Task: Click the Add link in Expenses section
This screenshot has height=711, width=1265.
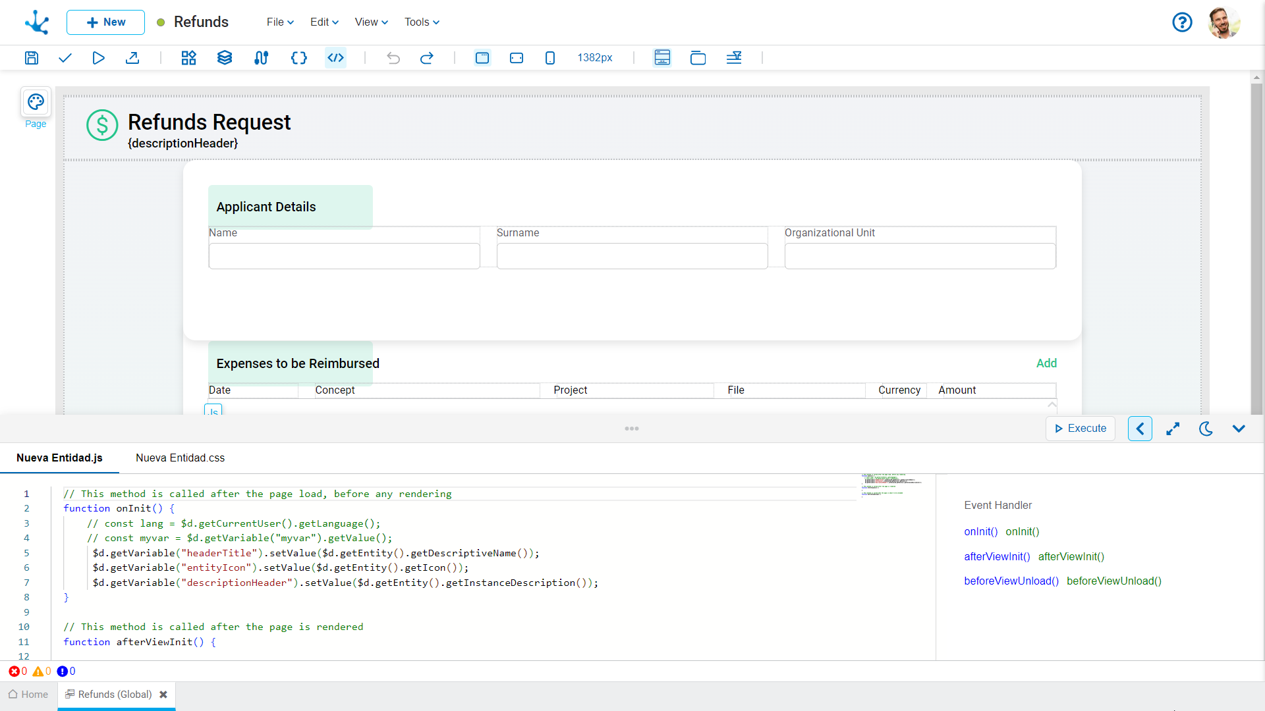Action: 1046,363
